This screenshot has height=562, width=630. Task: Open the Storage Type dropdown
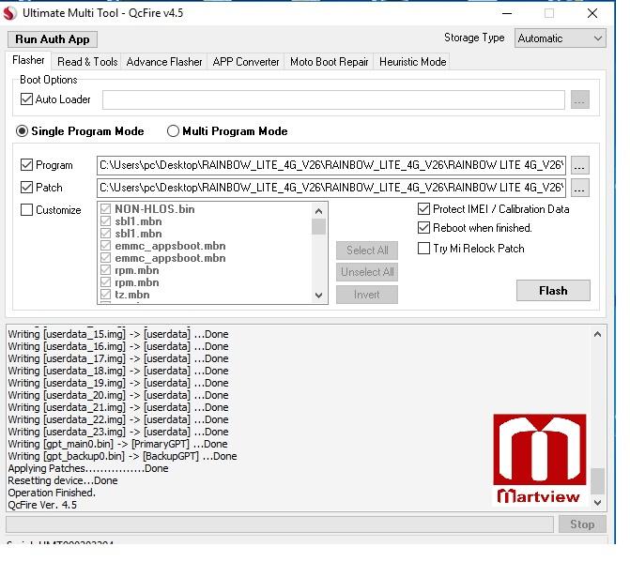(561, 38)
